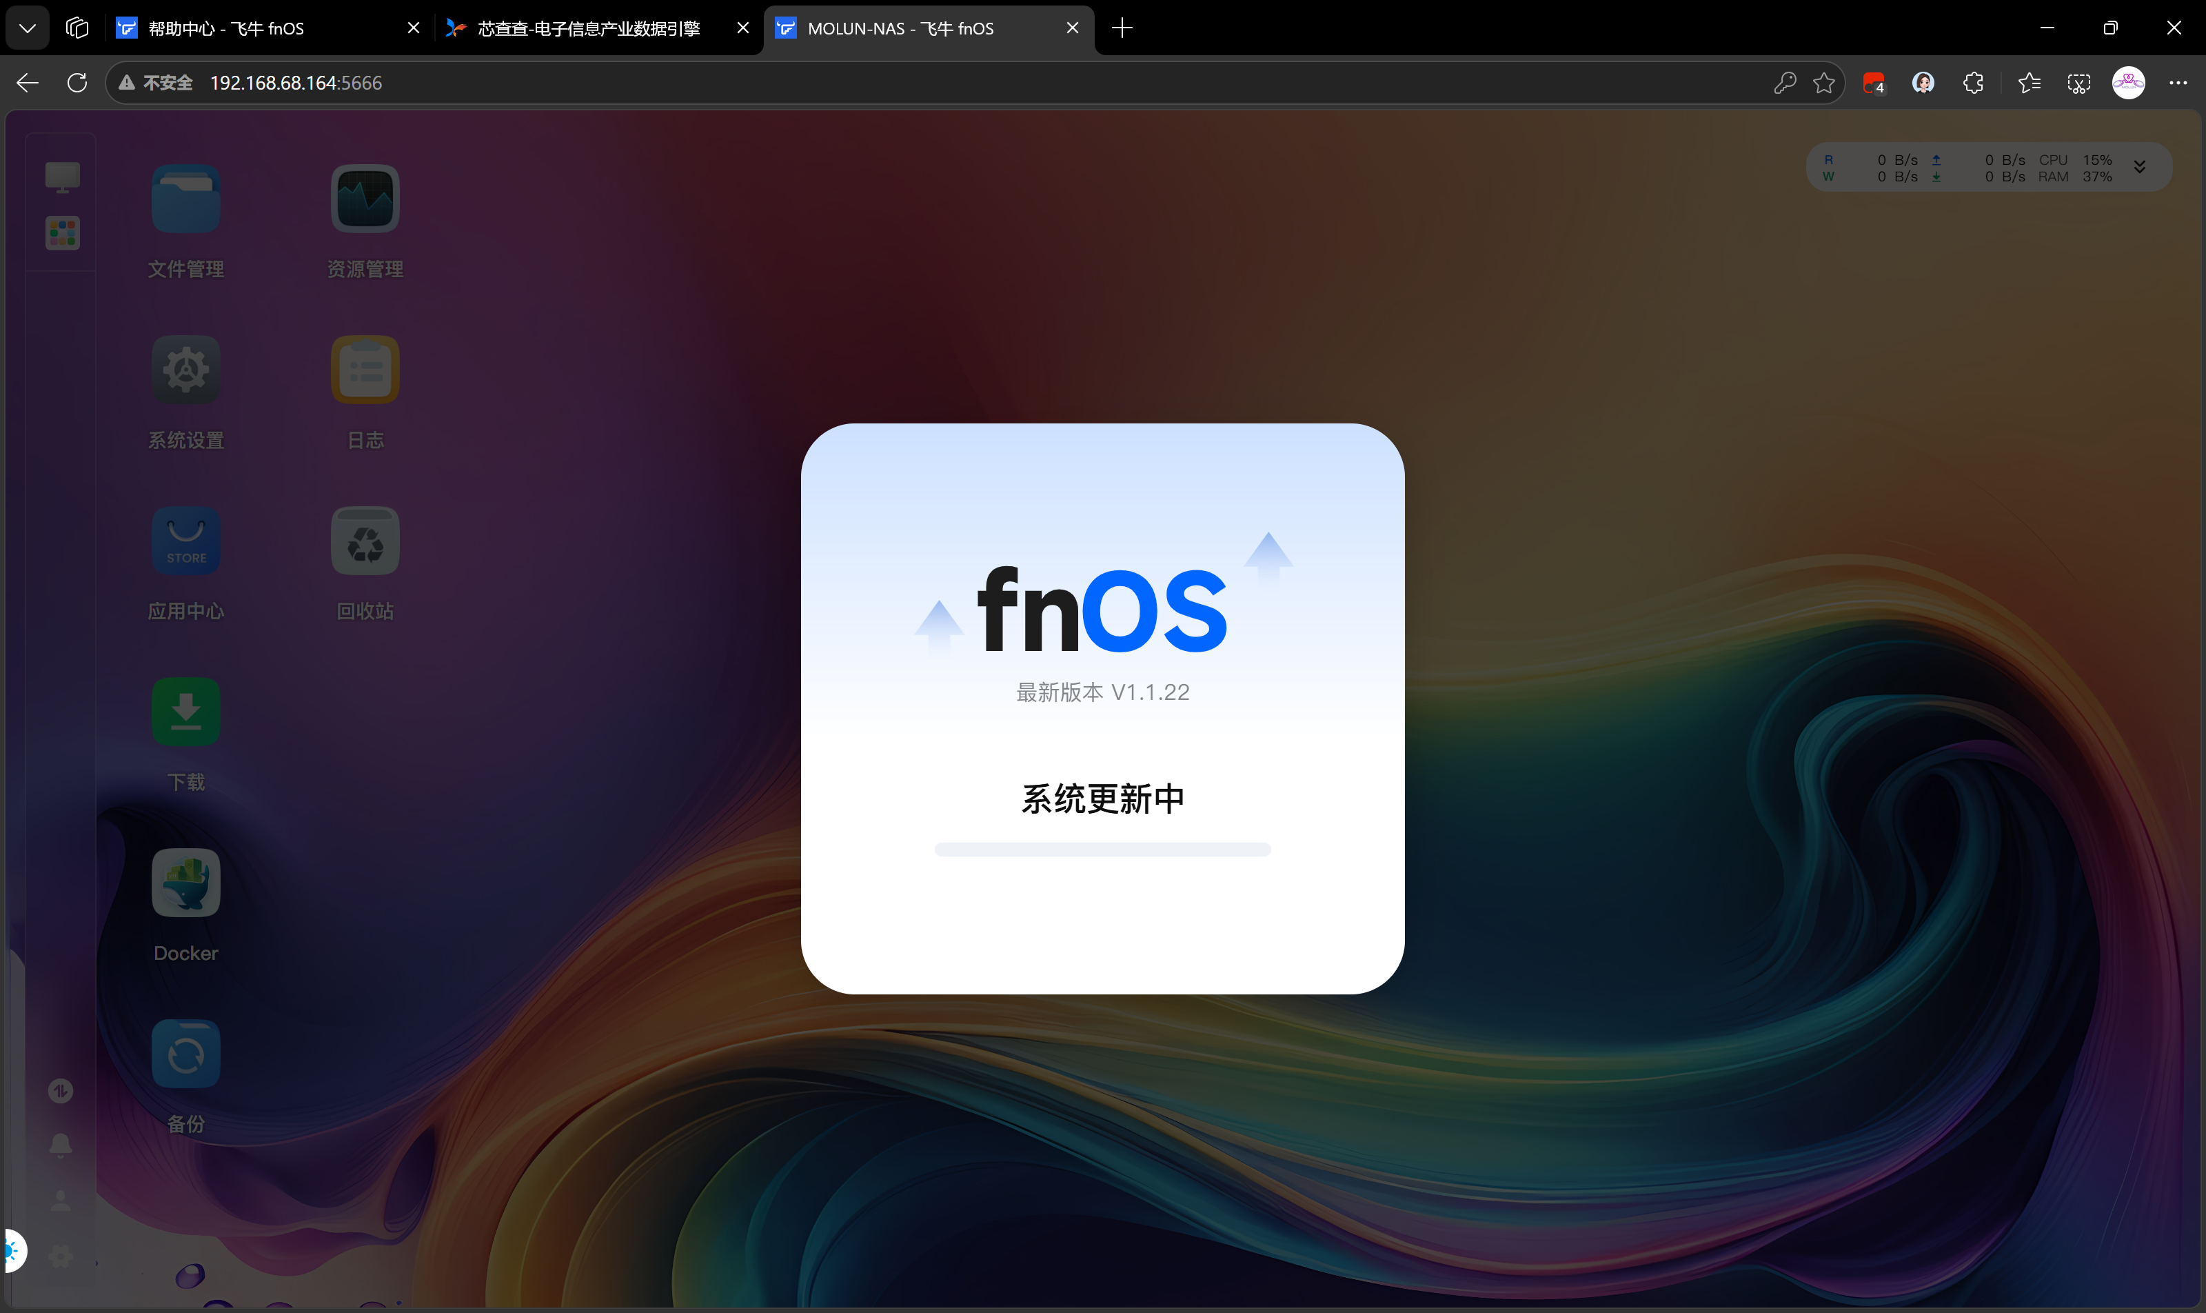Click the user account icon in sidebar
Viewport: 2206px width, 1313px height.
60,1201
